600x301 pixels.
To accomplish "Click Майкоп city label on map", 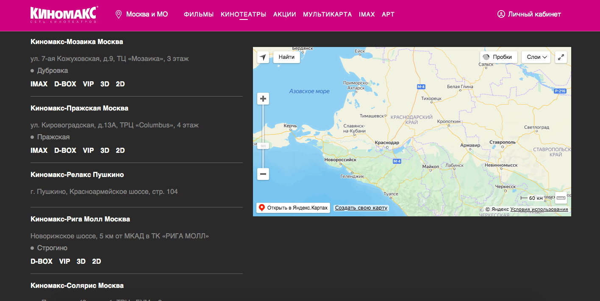I will (431, 167).
